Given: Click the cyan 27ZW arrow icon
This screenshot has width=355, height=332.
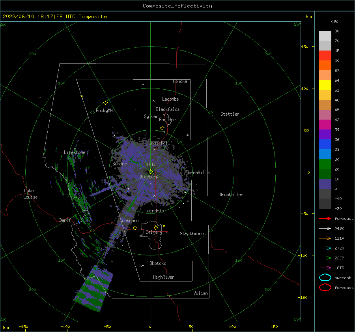Looking at the screenshot, I should [x=325, y=248].
